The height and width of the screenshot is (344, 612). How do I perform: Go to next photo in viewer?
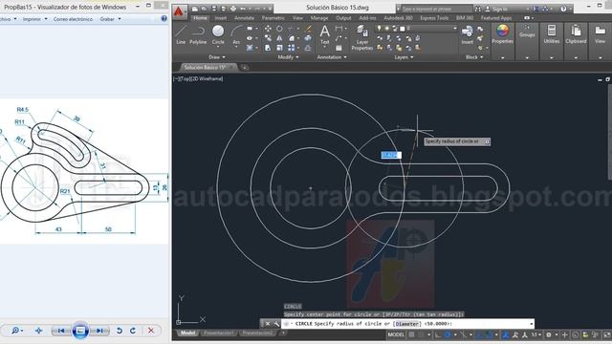pos(100,331)
